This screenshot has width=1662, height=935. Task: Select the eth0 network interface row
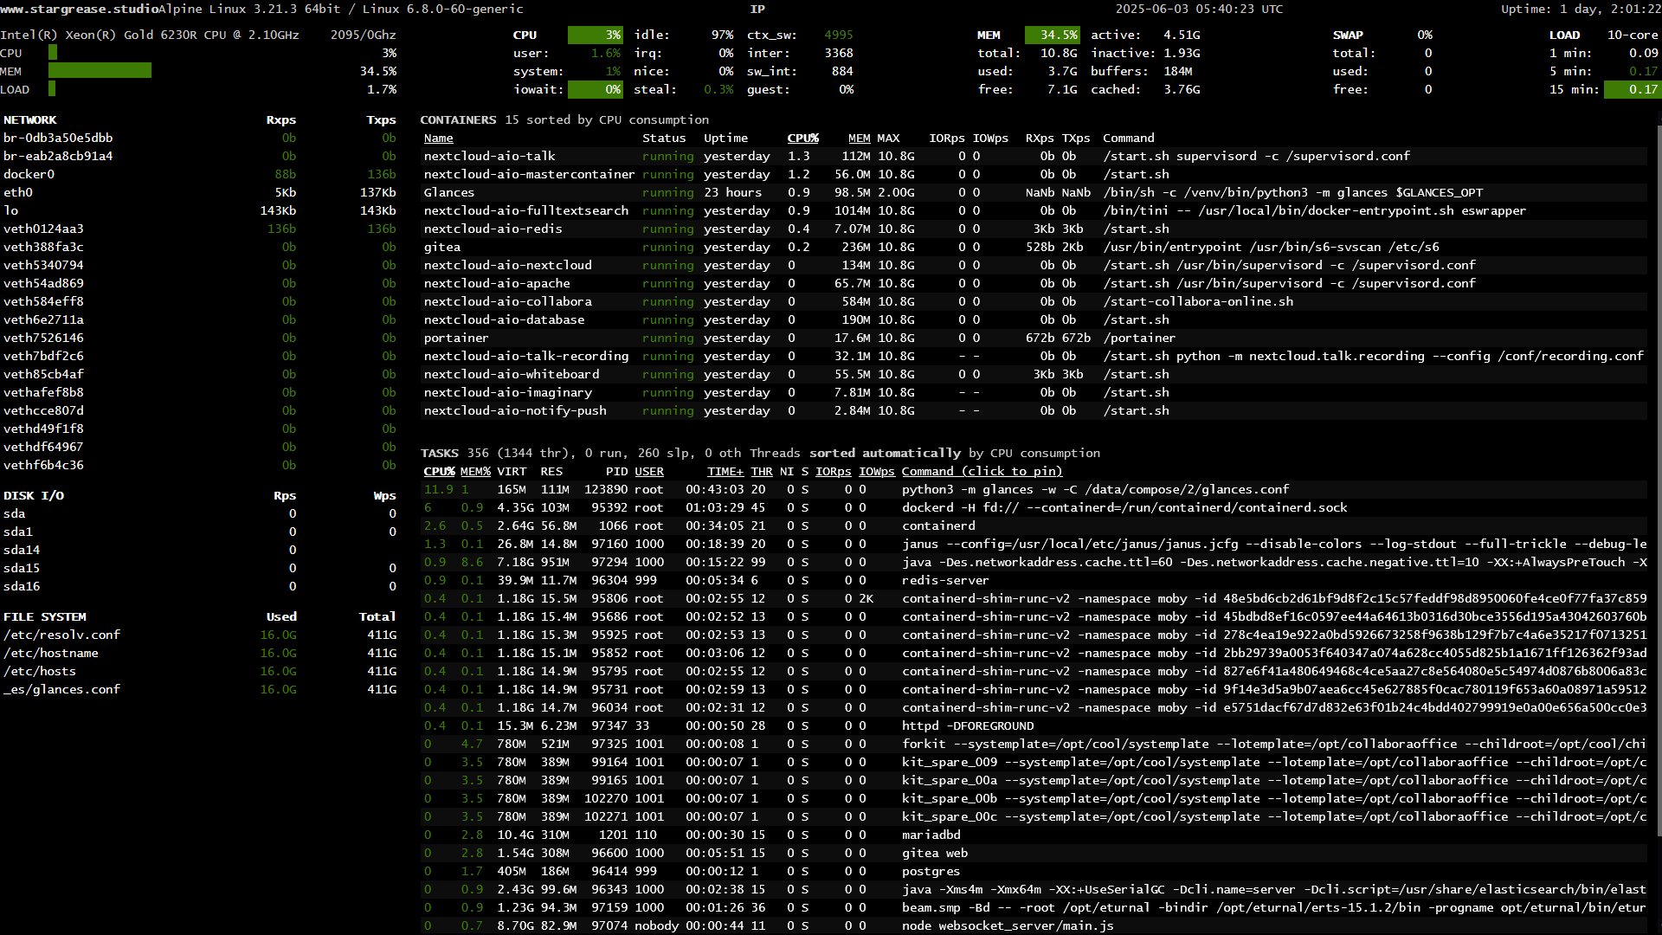(199, 193)
